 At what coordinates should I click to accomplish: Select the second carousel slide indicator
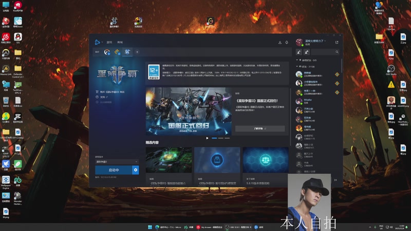[221, 138]
